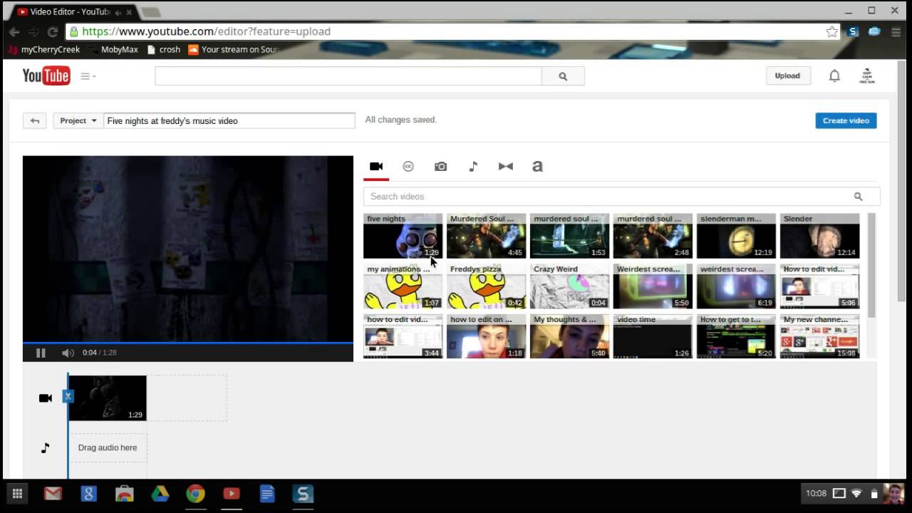
Task: Select the 'my animations' 1:07 thumbnail
Action: 403,286
